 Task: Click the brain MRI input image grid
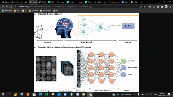click(x=46, y=68)
